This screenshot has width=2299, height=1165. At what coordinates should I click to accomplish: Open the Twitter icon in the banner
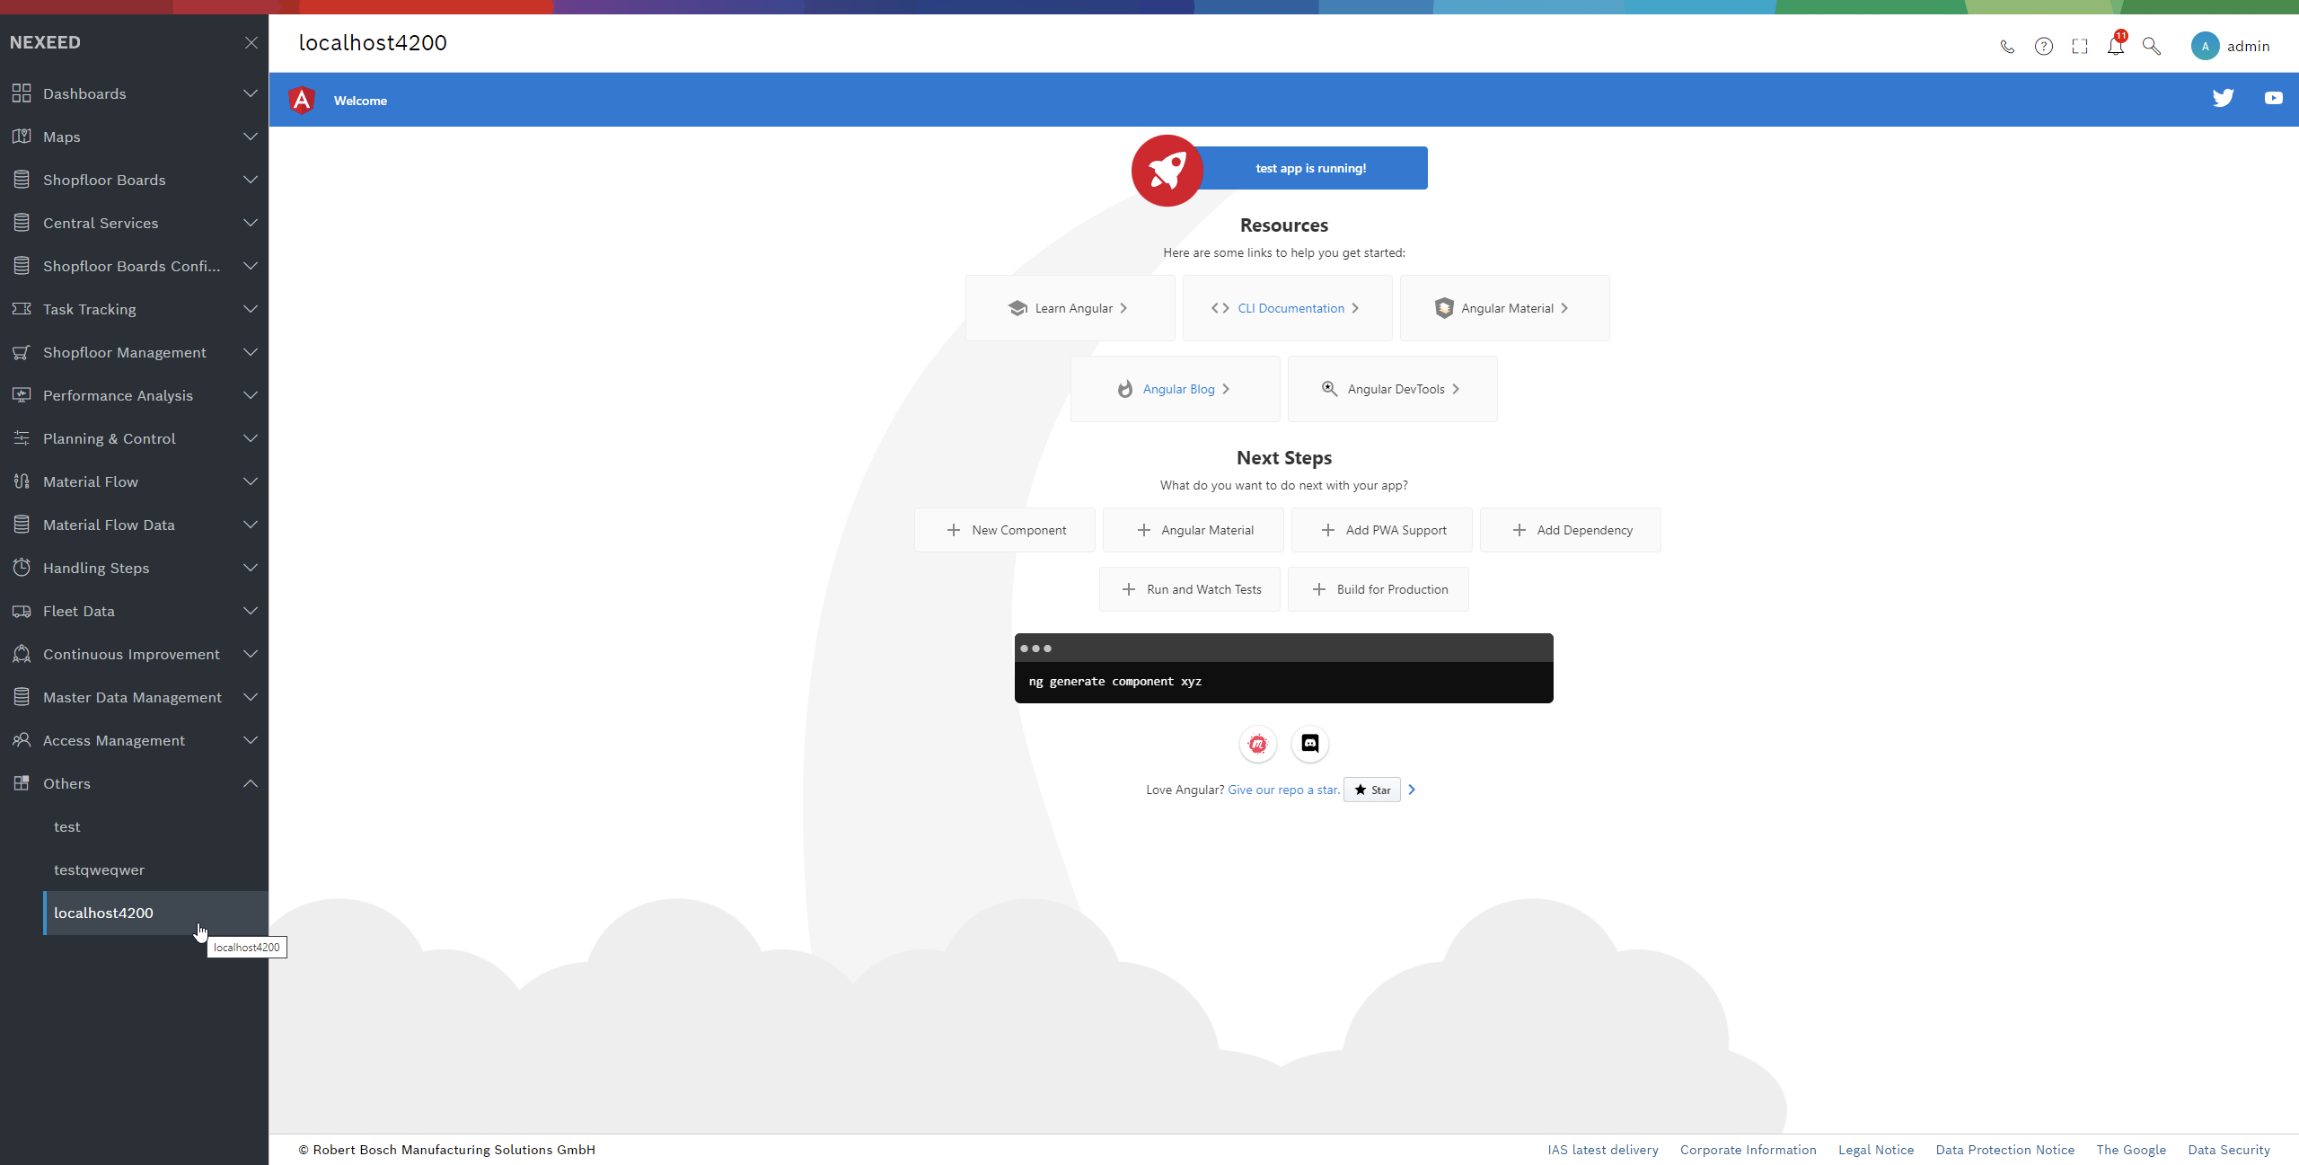[x=2224, y=99]
